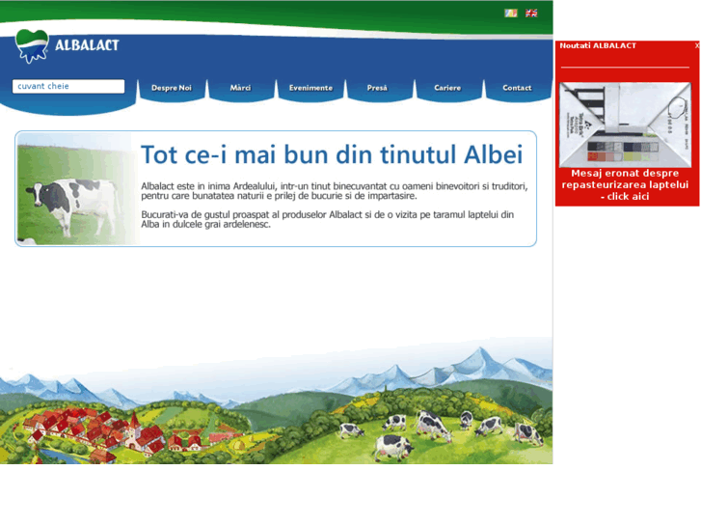Follow 'Mesaj eronat despre repasteurizarea laptelui' link
701x526 pixels.
(x=625, y=185)
